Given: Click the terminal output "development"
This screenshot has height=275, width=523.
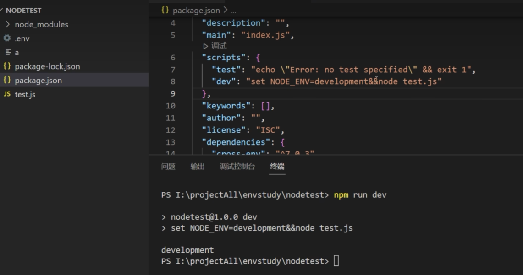Looking at the screenshot, I should tap(187, 250).
